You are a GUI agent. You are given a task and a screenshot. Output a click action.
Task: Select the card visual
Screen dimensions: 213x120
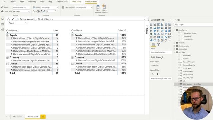coord(162,34)
